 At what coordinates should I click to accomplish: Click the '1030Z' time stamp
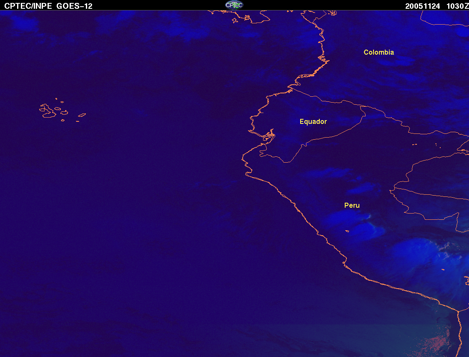pos(457,6)
